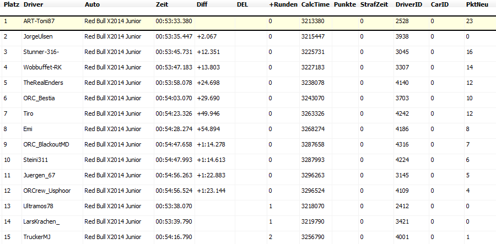Sort by DriverID column header
This screenshot has width=496, height=244.
click(x=408, y=4)
